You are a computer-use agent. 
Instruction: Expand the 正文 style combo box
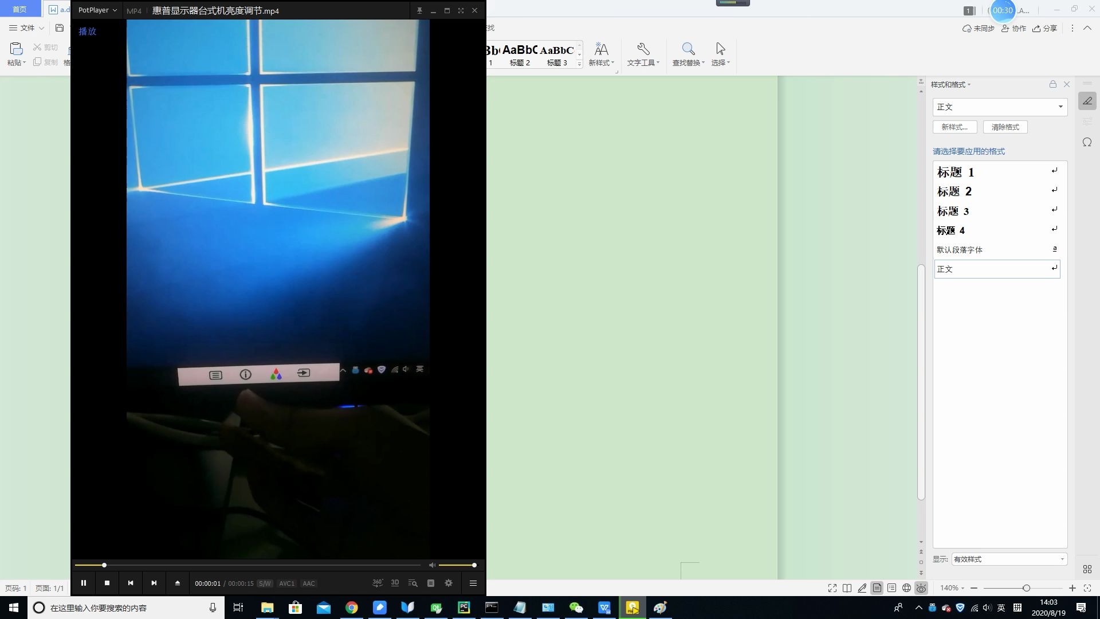point(1060,107)
